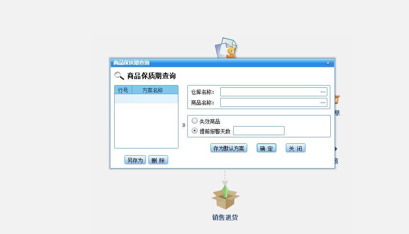
Task: Click the magnifier icon beside 商品保质期查询 heading
Action: pyautogui.click(x=119, y=76)
